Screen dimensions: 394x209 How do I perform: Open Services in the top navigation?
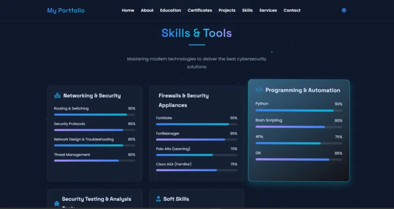pos(268,10)
